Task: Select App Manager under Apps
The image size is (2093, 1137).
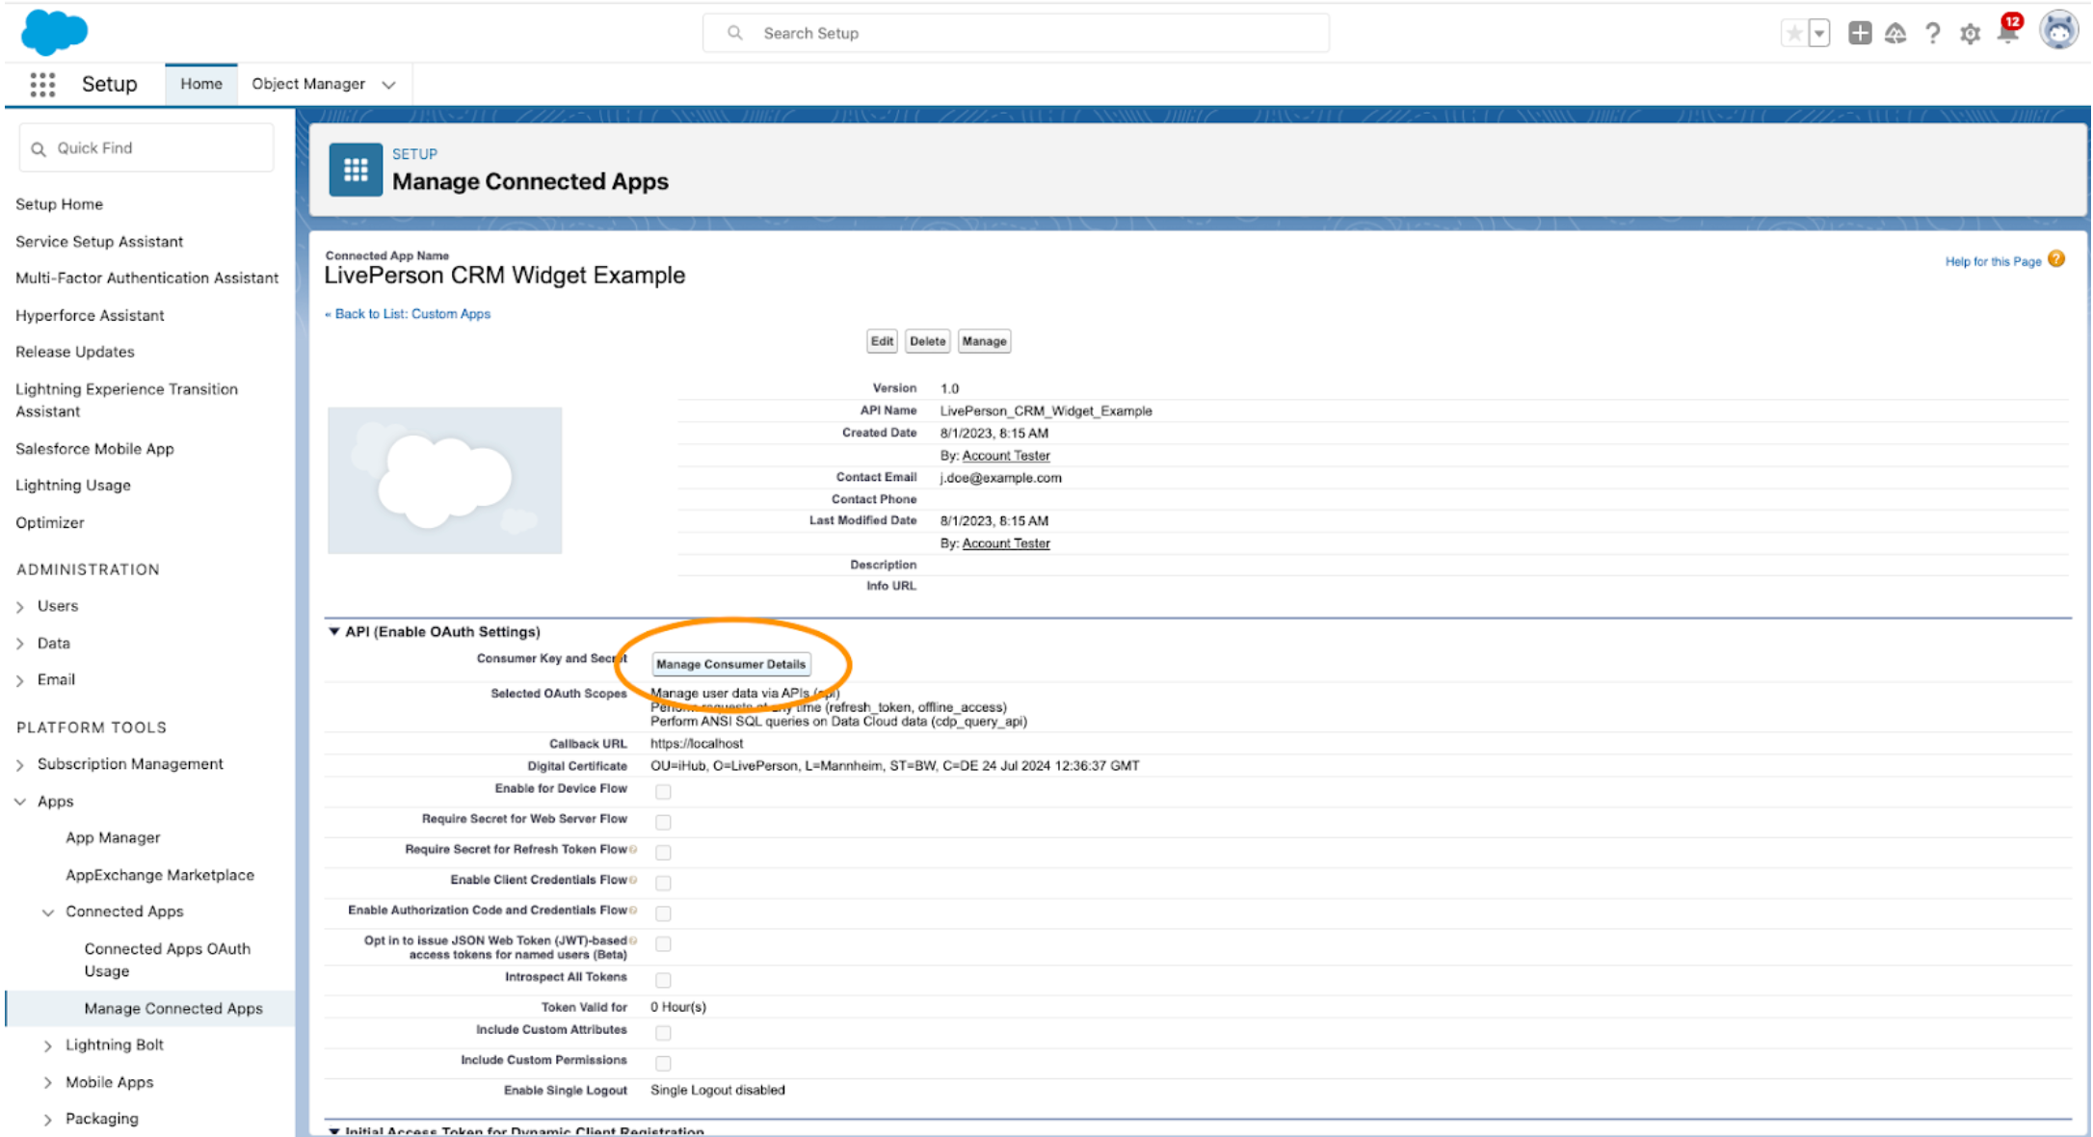Action: 113,838
